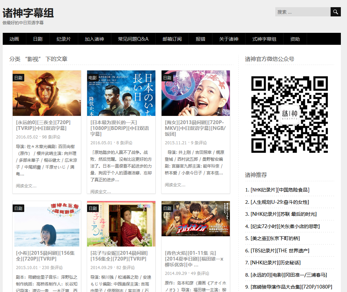Open recommendation [永远的0][电影][冈田准一/三浦春马]
This screenshot has width=347, height=292.
289,275
